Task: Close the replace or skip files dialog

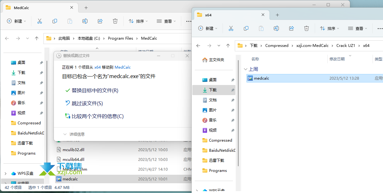Action: coord(187,56)
